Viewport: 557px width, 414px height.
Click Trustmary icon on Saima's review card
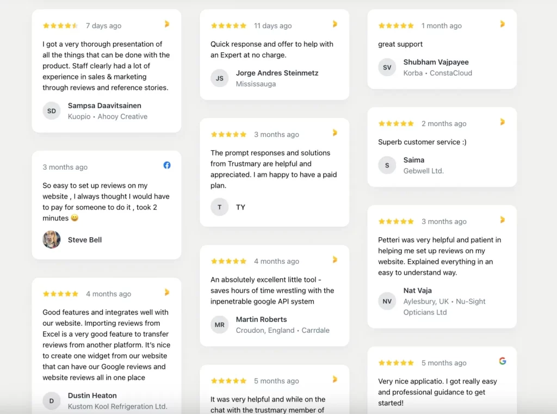502,122
